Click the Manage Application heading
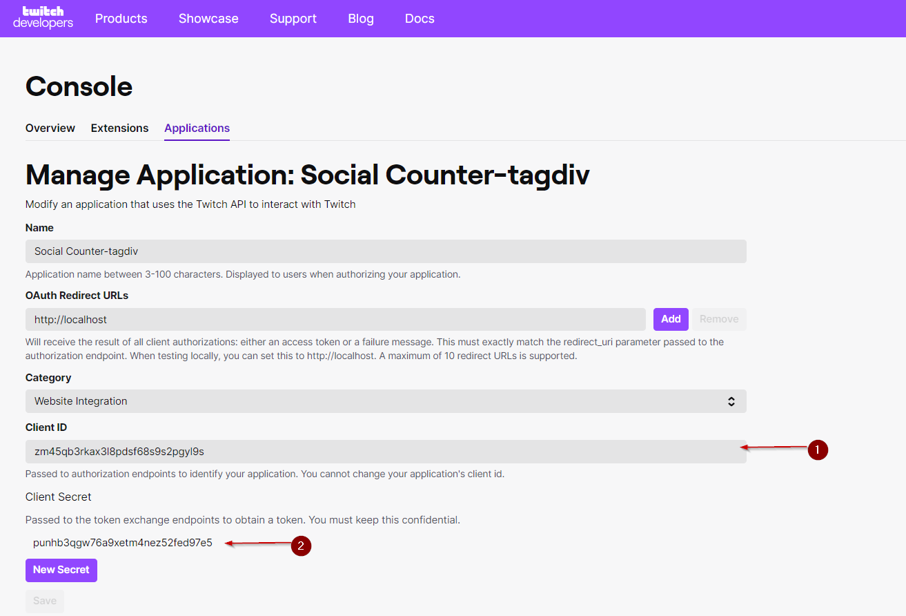 307,175
